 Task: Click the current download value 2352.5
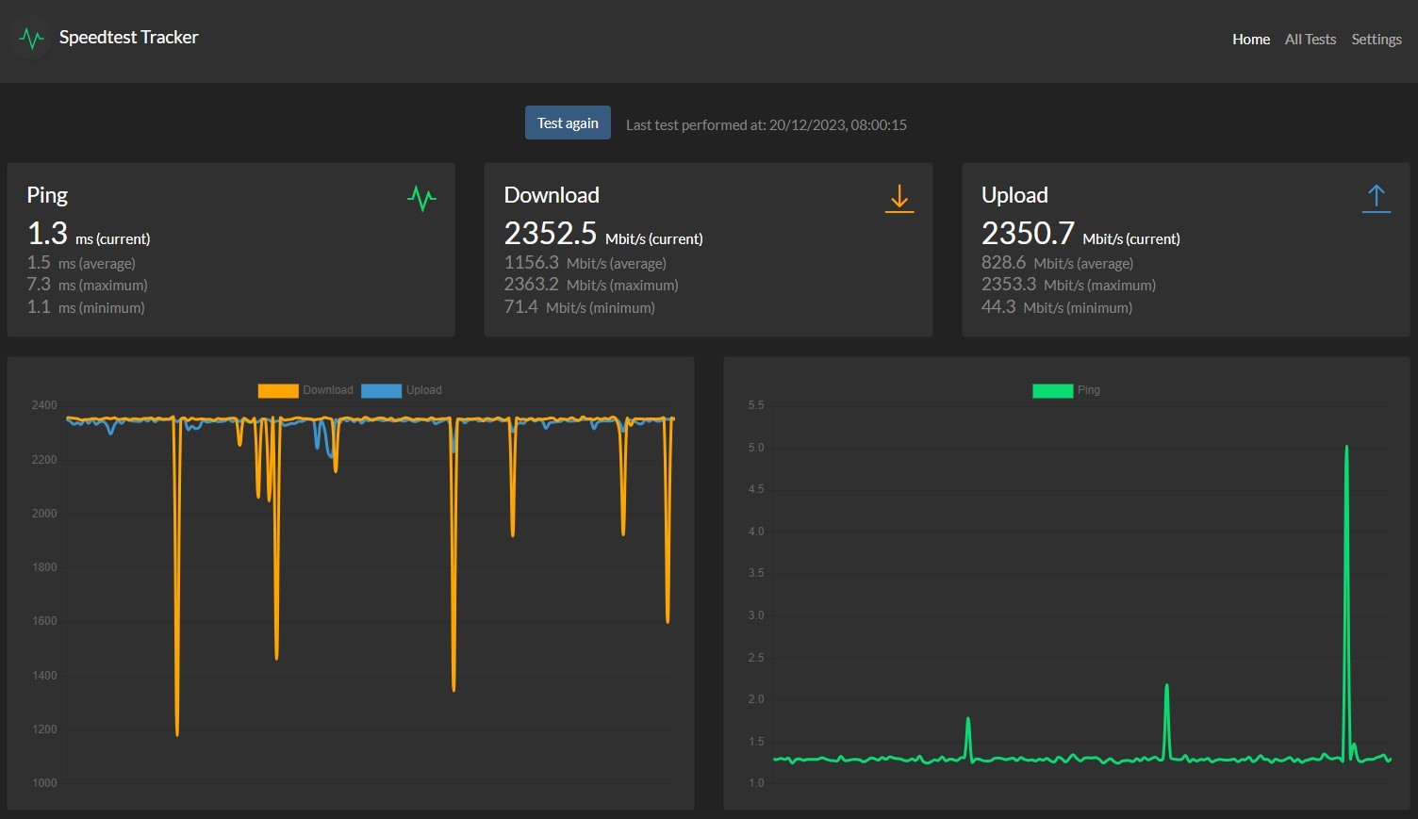click(550, 234)
